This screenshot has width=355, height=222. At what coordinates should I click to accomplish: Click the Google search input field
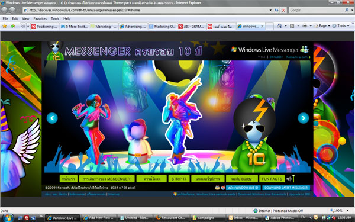[317, 10]
